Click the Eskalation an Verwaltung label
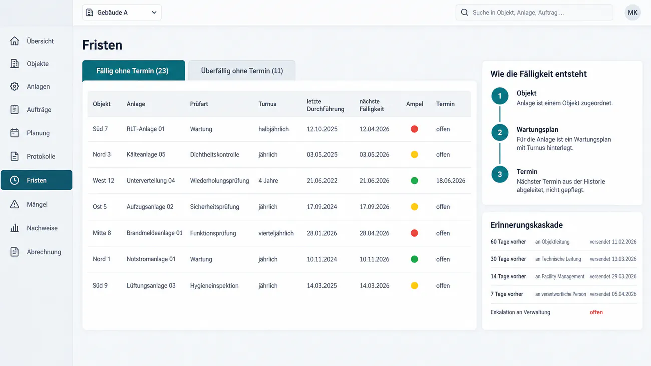651x366 pixels. pyautogui.click(x=520, y=312)
